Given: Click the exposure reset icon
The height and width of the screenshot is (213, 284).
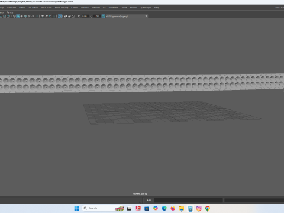Looking at the screenshot, I should point(79,16).
